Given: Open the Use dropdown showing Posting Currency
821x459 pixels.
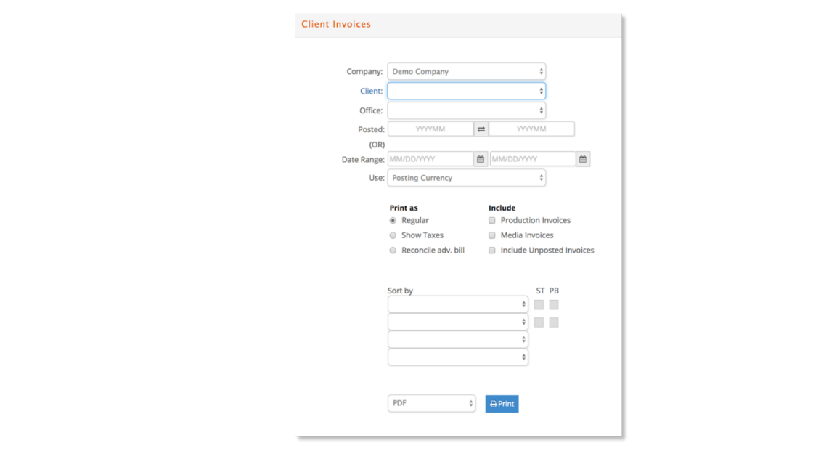Looking at the screenshot, I should click(467, 178).
